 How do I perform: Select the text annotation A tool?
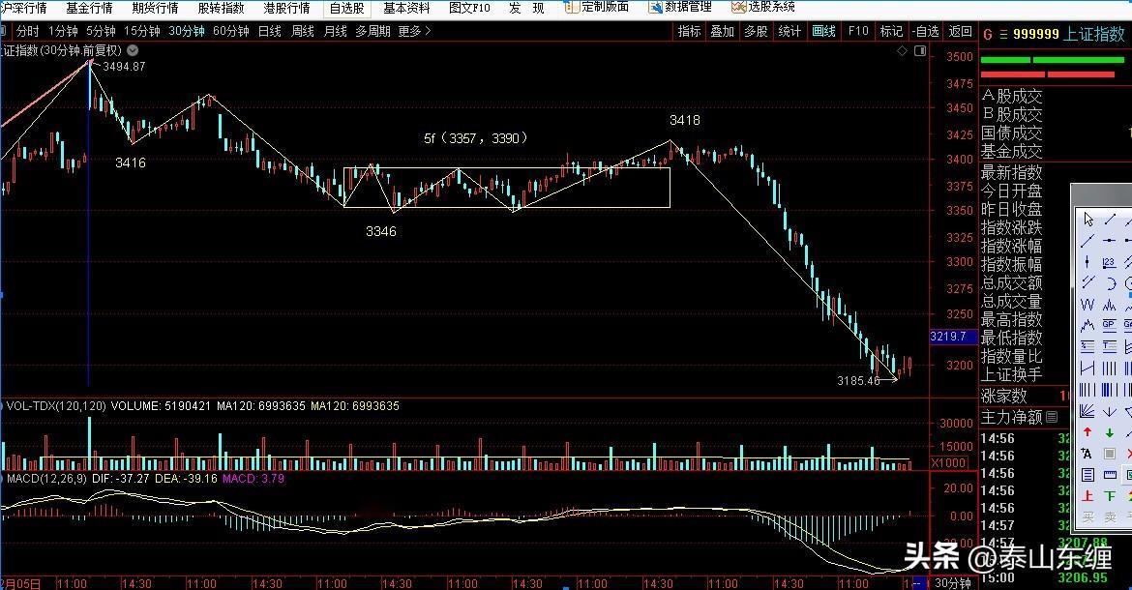click(1087, 454)
